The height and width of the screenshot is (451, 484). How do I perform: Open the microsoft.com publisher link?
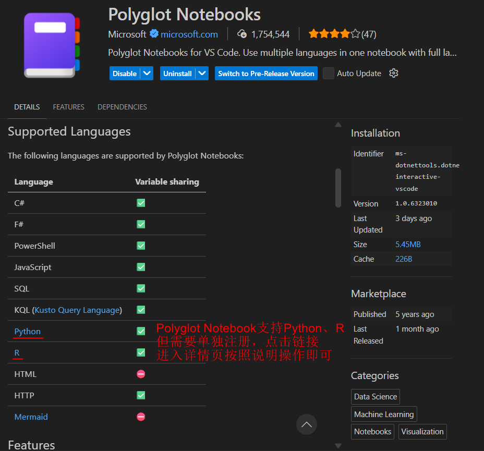(x=189, y=34)
